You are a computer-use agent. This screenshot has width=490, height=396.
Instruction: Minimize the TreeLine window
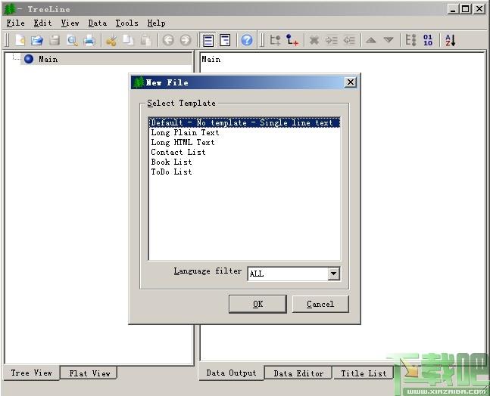tap(453, 9)
